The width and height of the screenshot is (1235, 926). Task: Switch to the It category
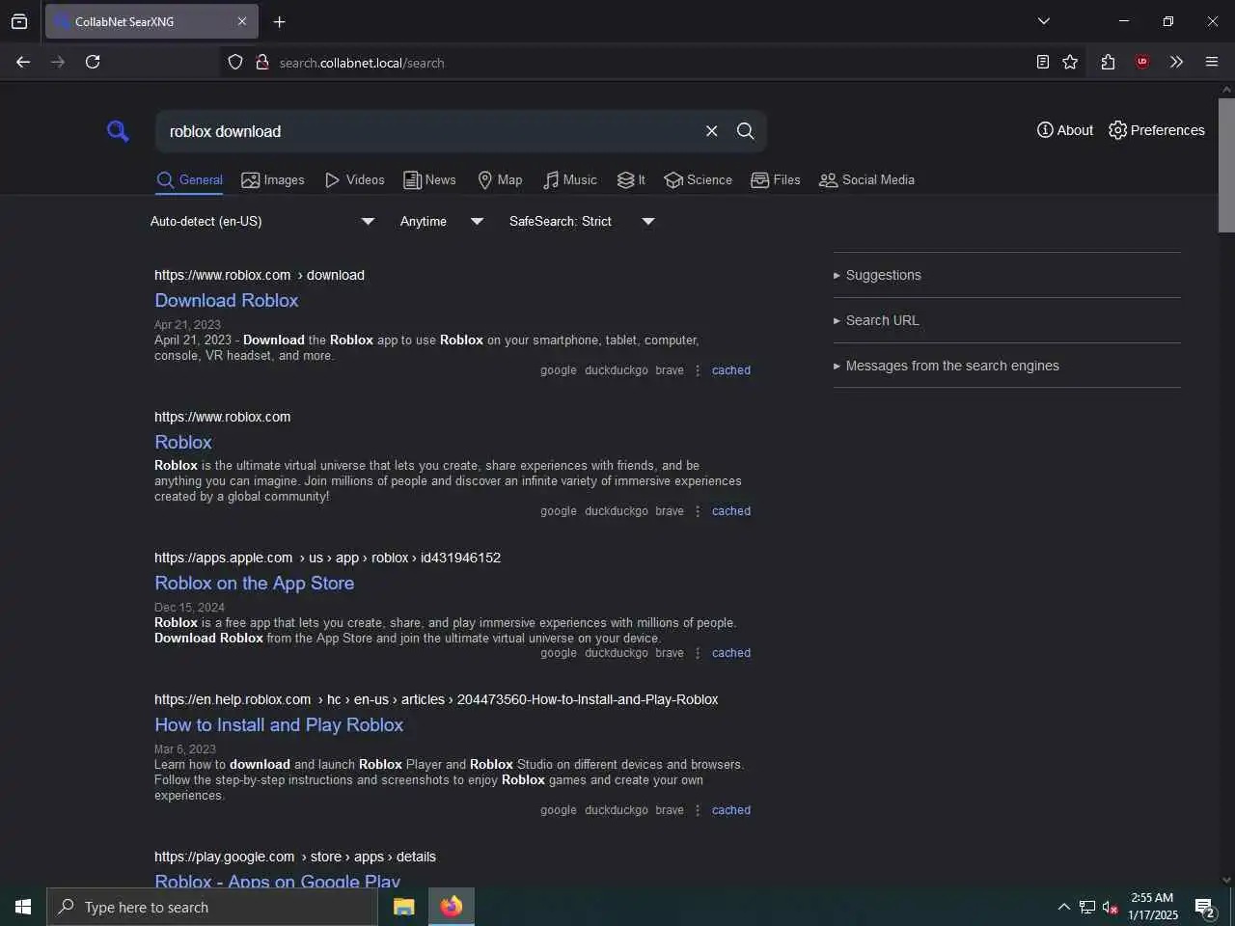point(631,180)
